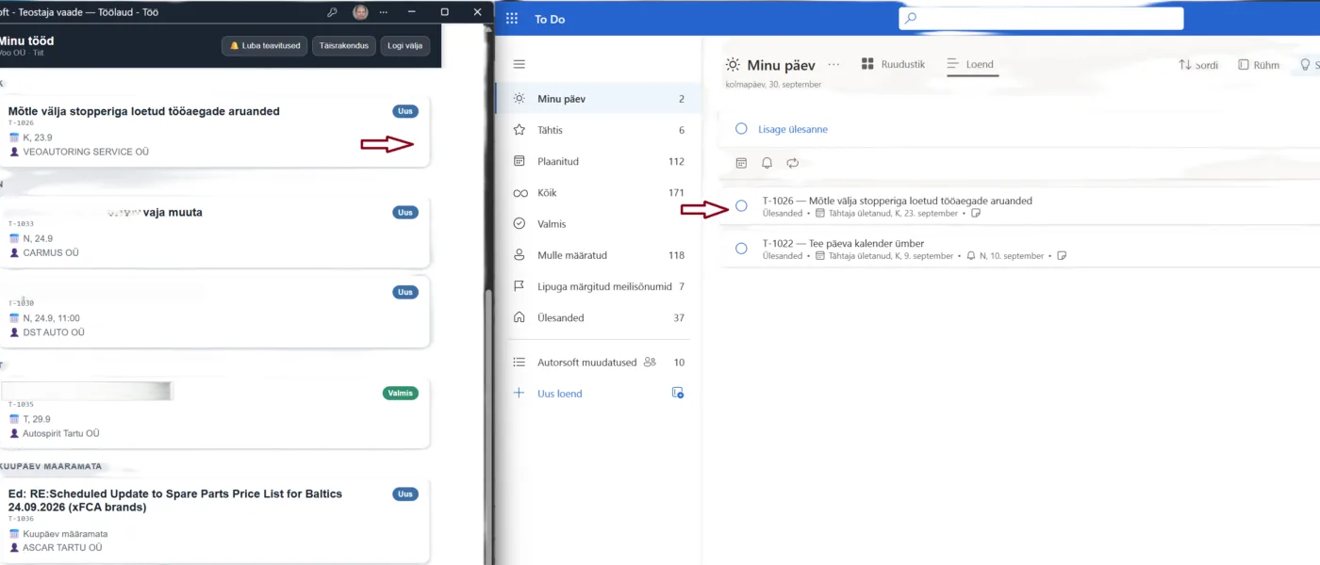1320x565 pixels.
Task: Click the Uus badge on T-1026 card
Action: point(405,111)
